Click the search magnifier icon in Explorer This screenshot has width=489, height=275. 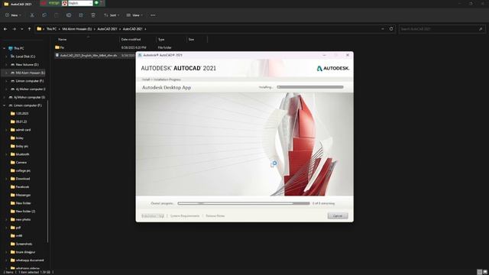481,29
